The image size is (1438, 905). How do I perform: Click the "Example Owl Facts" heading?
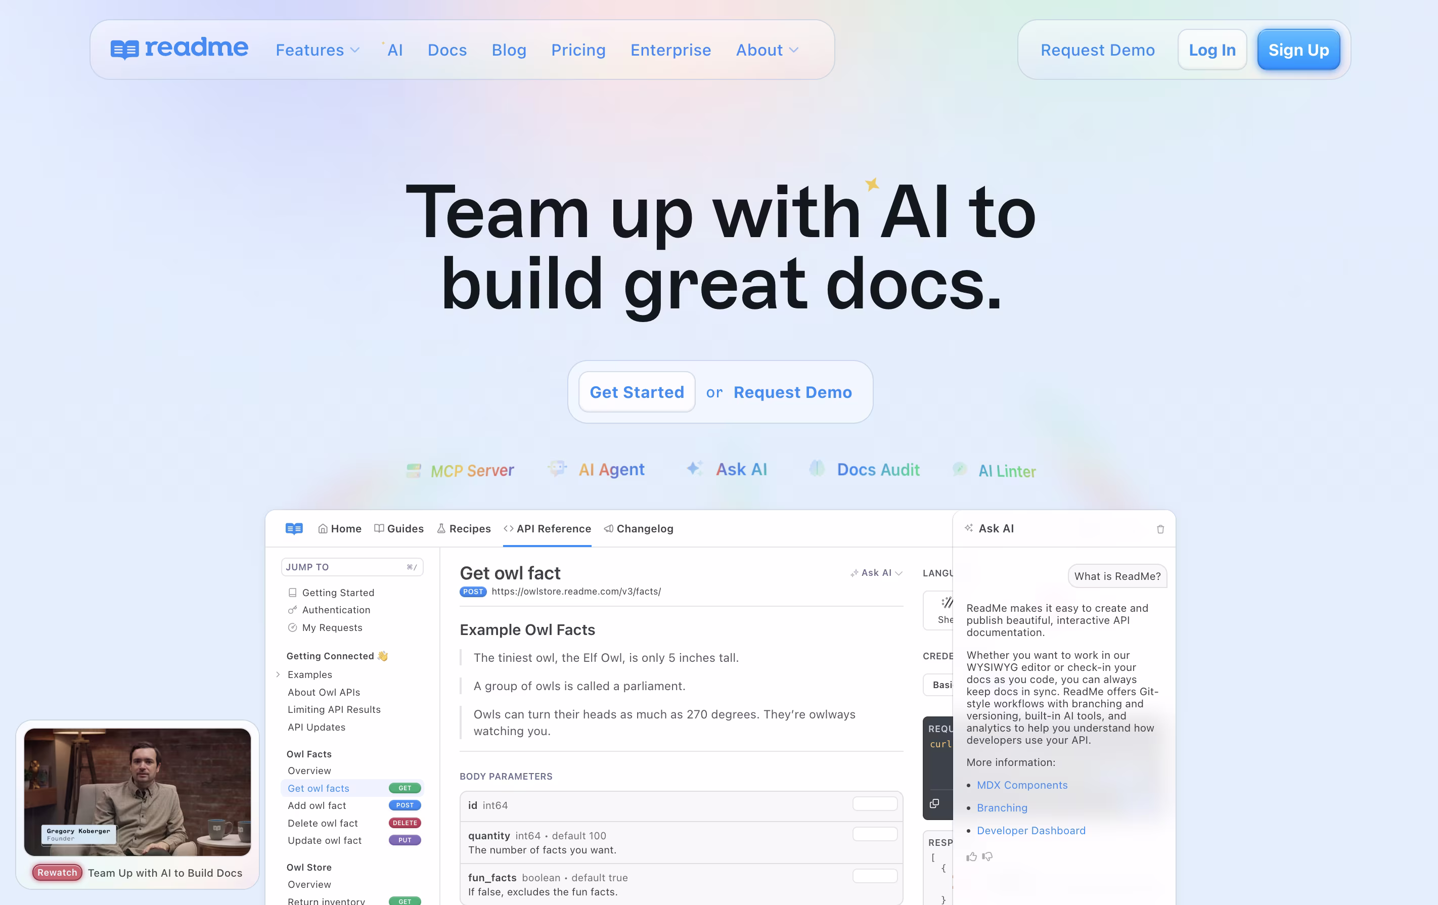pyautogui.click(x=527, y=629)
